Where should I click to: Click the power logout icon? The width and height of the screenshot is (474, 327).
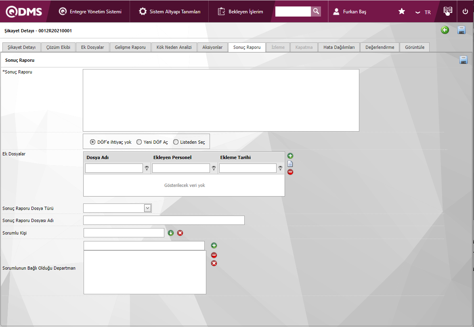click(465, 11)
